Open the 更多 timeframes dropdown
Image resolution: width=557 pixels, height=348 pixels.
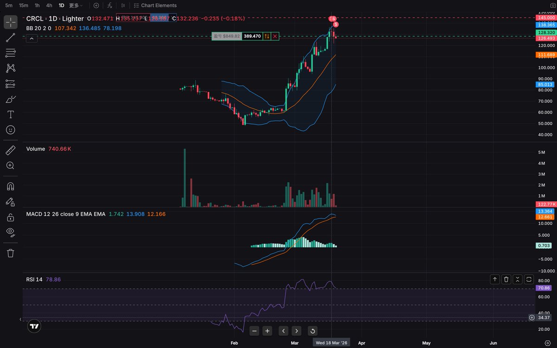tap(76, 6)
